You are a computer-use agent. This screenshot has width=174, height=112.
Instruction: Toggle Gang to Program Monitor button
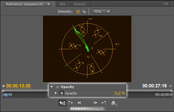tap(63, 103)
